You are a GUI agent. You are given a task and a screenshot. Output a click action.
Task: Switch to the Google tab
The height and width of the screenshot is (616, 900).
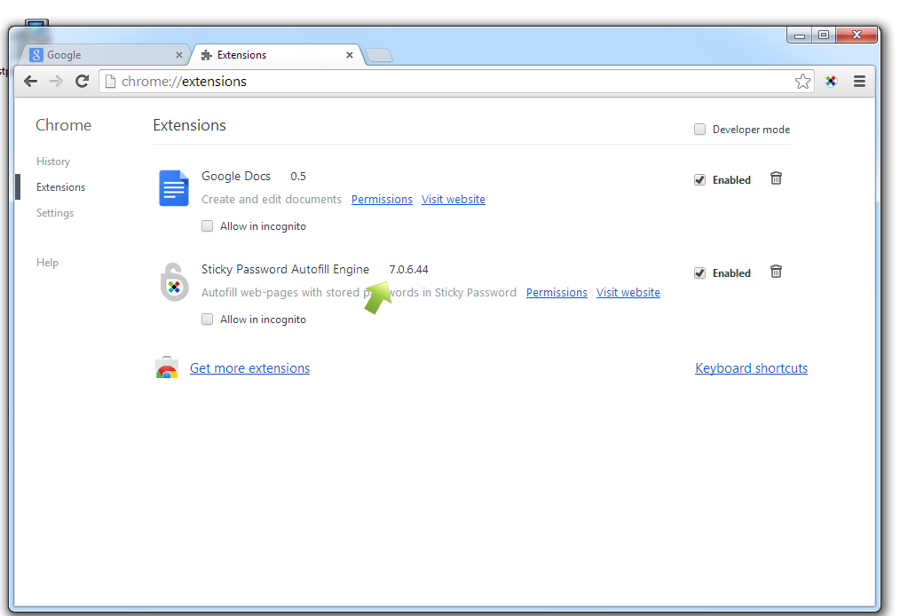pos(103,55)
